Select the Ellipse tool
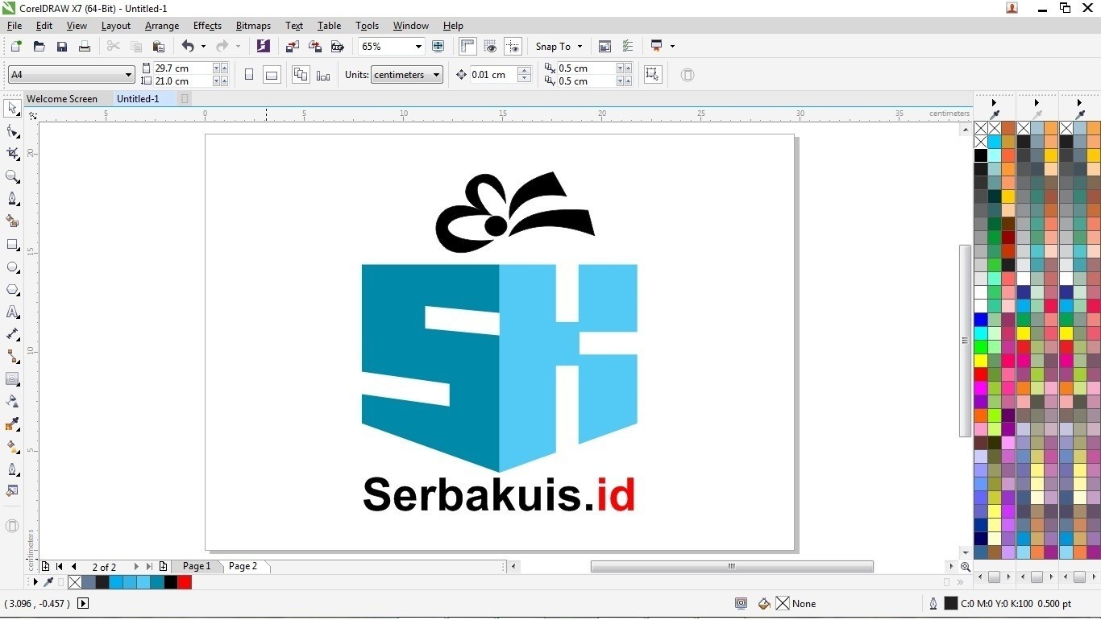 (x=12, y=267)
